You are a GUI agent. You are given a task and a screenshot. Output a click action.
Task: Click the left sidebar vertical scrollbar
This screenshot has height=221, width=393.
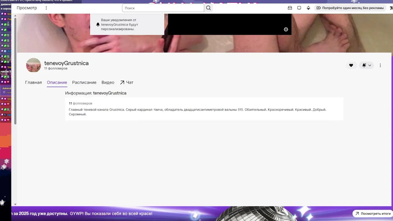(15, 71)
